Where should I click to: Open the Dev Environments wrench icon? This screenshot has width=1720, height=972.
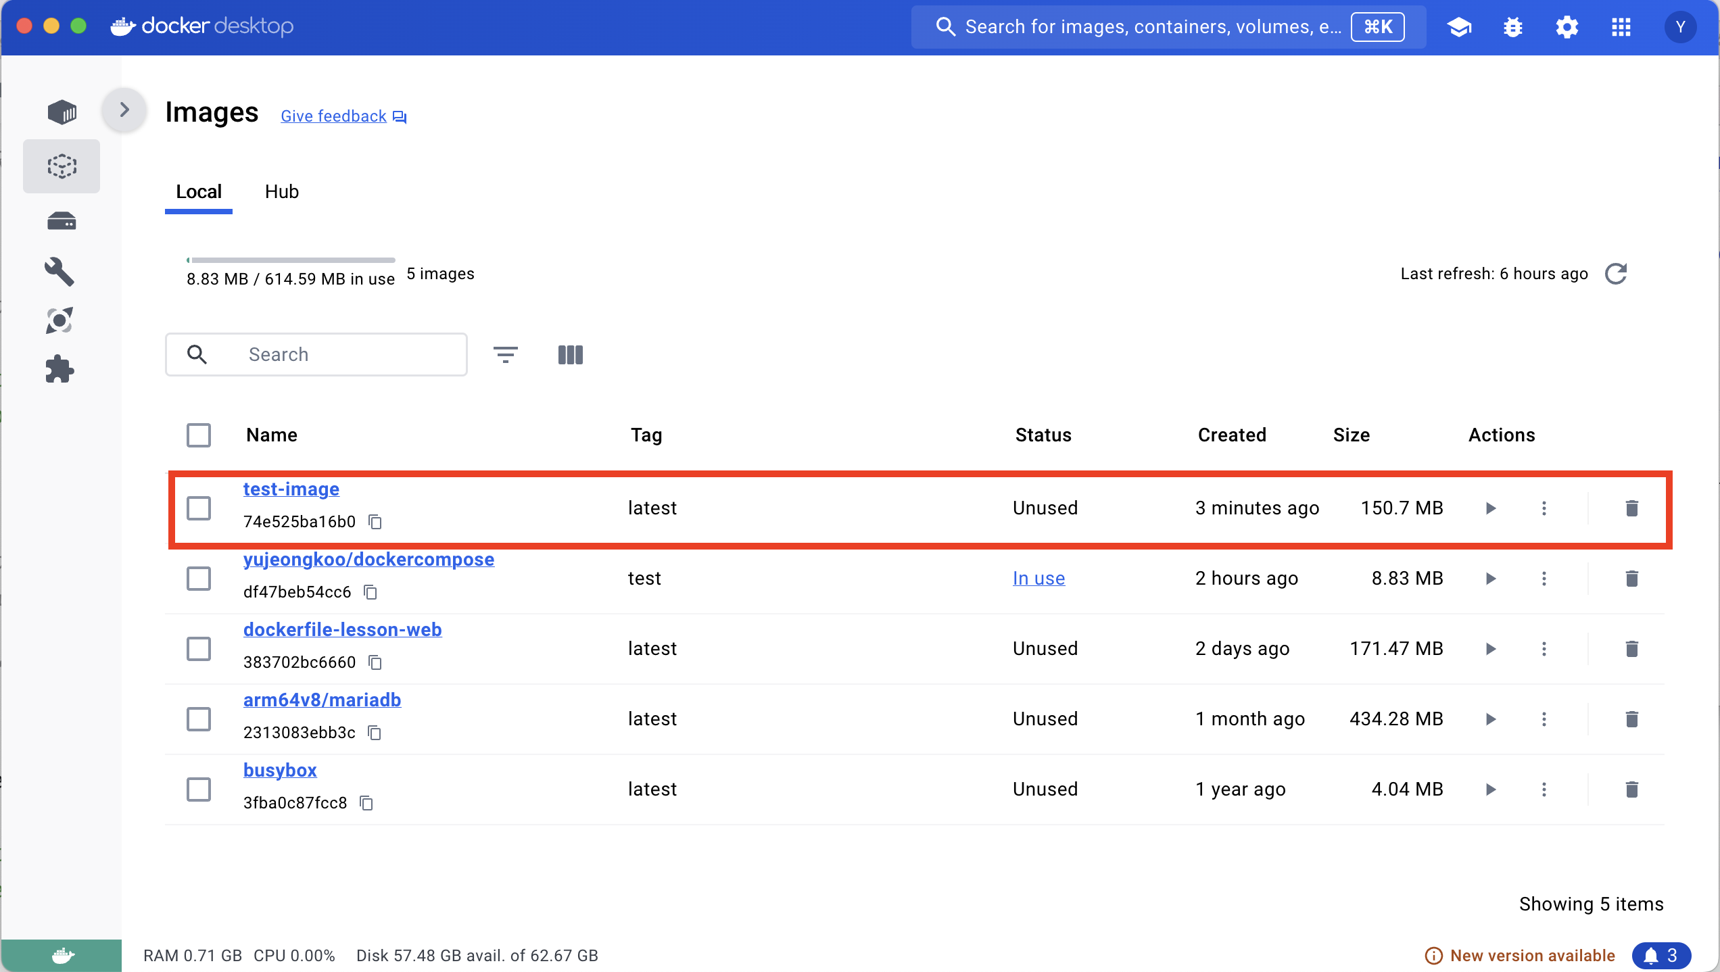[59, 272]
